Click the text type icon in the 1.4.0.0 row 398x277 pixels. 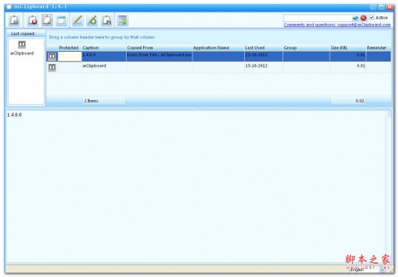click(x=52, y=56)
